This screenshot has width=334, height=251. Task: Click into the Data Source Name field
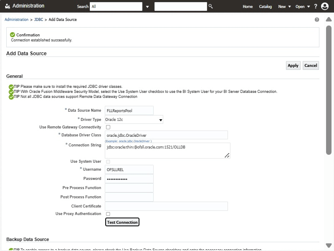coord(129,110)
